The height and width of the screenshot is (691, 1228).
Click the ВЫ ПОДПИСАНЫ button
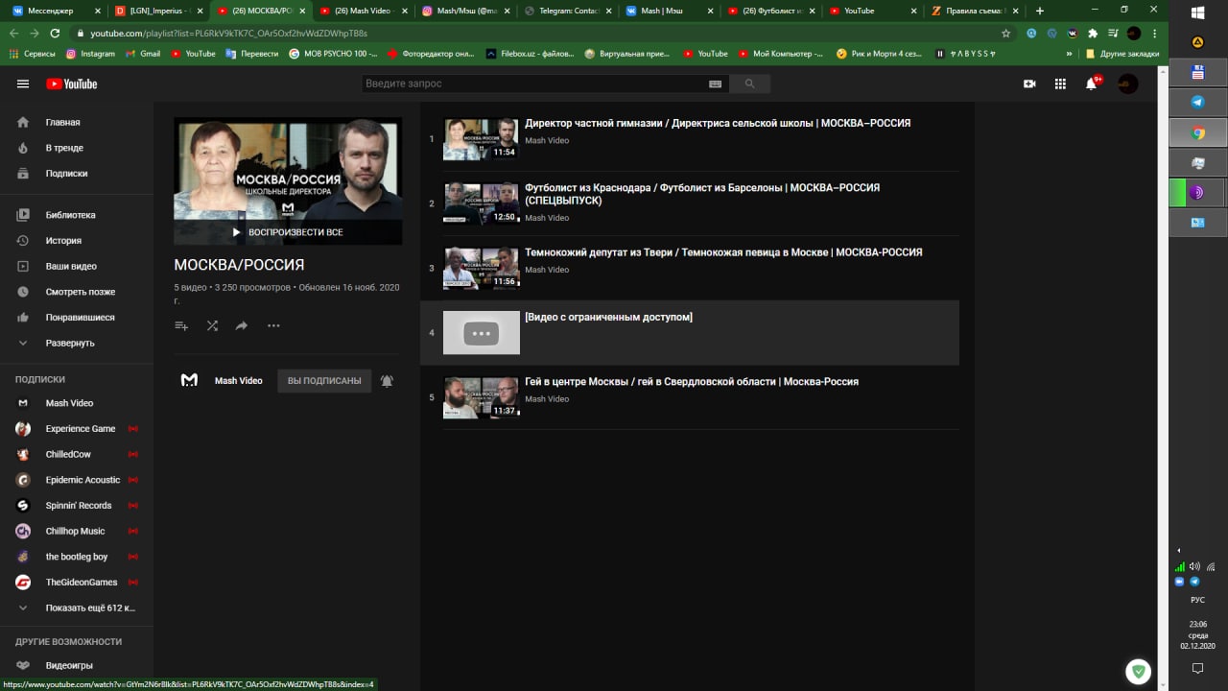coord(324,381)
